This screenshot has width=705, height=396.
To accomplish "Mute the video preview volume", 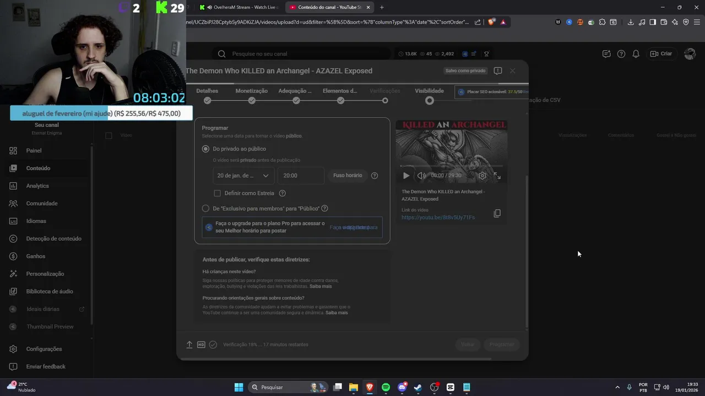I will 421,175.
